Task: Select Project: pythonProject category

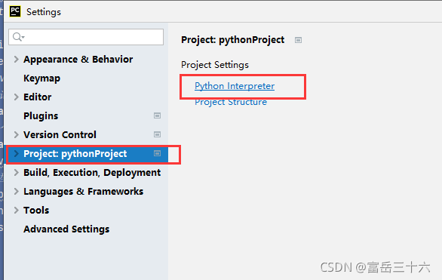Action: [x=87, y=154]
